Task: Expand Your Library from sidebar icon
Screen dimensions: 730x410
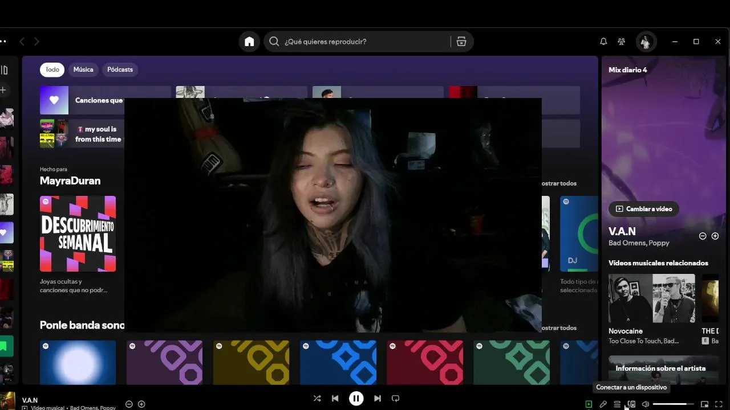Action: coord(4,70)
